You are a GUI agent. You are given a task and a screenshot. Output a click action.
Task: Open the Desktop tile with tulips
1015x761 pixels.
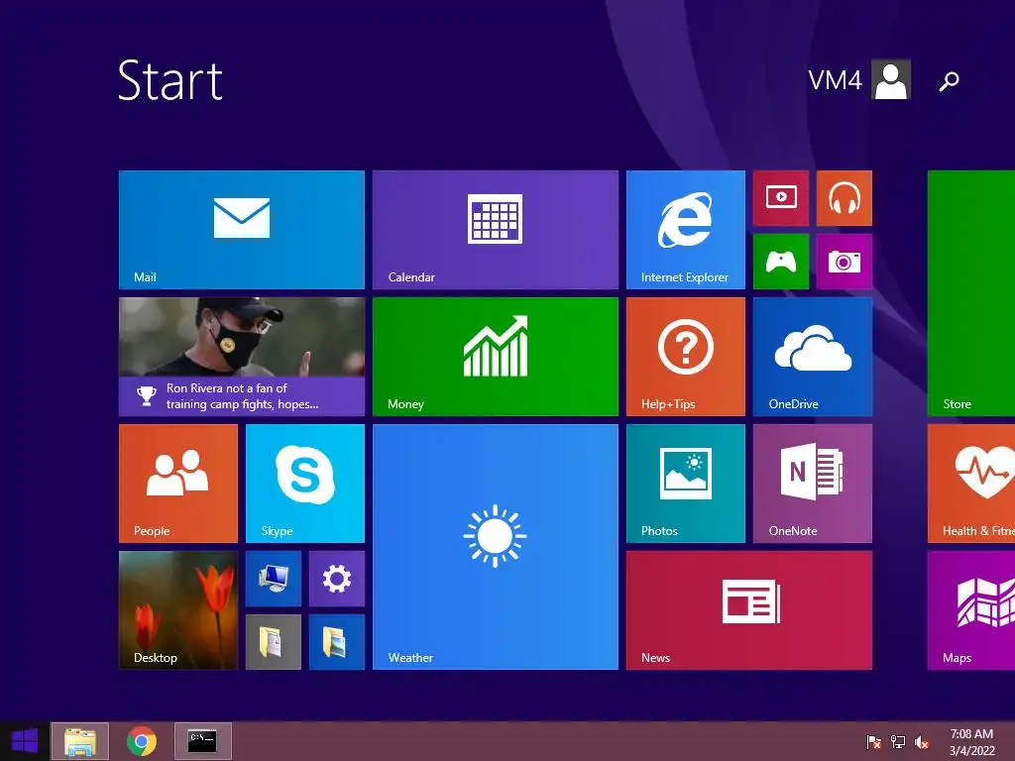click(x=178, y=610)
